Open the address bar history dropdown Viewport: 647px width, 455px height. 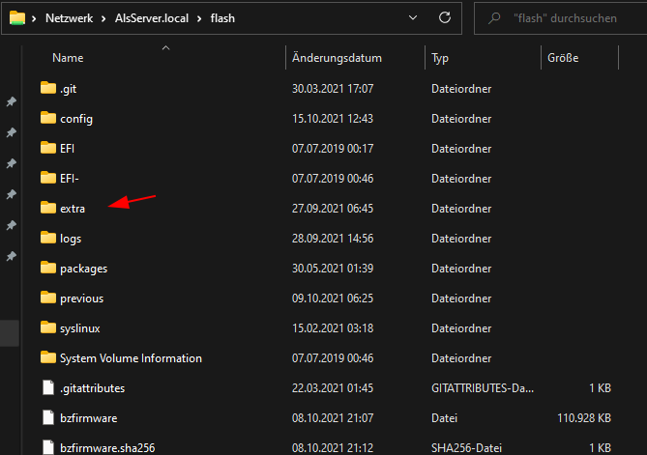pyautogui.click(x=413, y=17)
